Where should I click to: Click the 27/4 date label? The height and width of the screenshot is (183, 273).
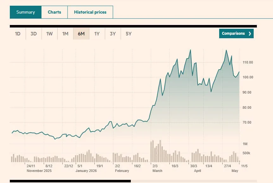click(x=227, y=166)
